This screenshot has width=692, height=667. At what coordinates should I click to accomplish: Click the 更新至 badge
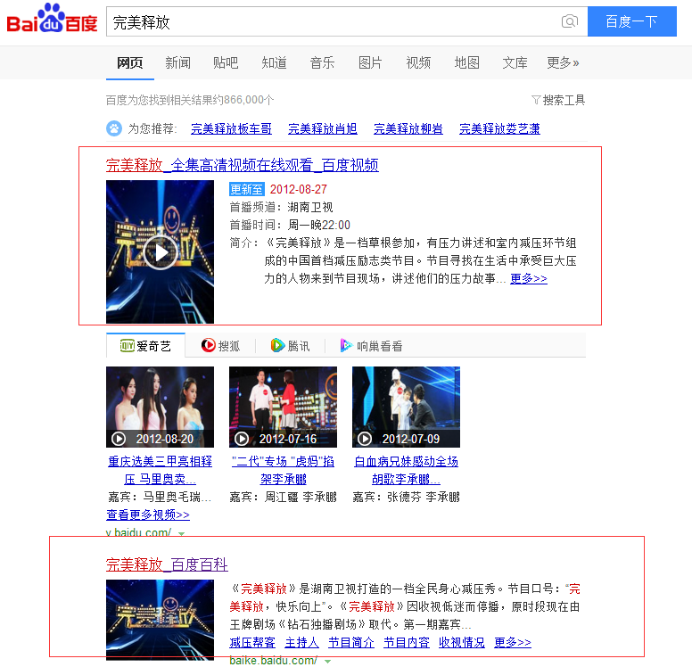coord(247,189)
